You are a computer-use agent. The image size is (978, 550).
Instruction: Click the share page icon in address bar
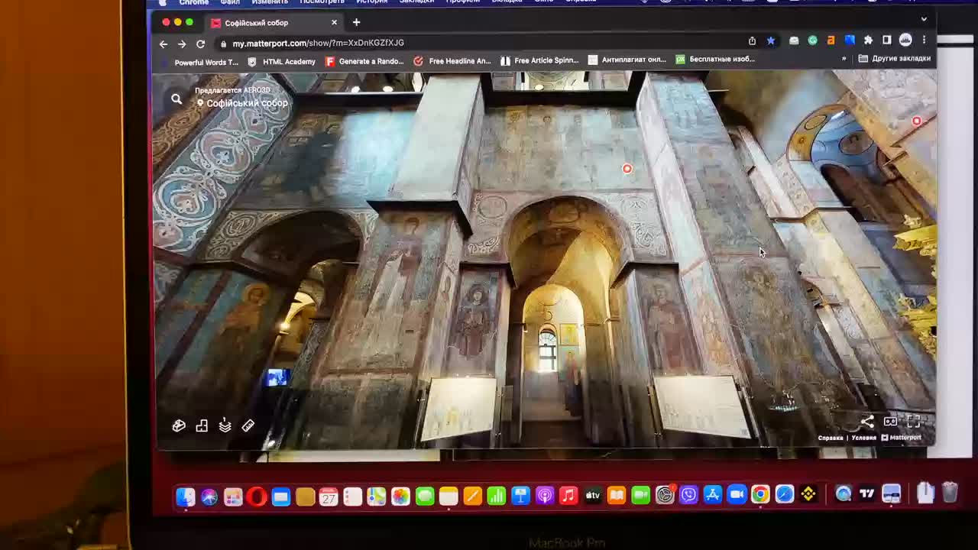tap(752, 40)
